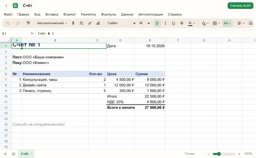This screenshot has width=256, height=158.
Task: Open number format dropdown Автоматический
Action: coord(52,23)
